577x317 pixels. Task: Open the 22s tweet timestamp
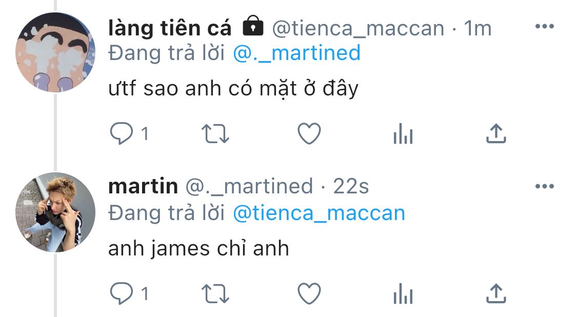[351, 186]
